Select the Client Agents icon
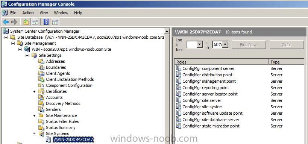 [41, 73]
